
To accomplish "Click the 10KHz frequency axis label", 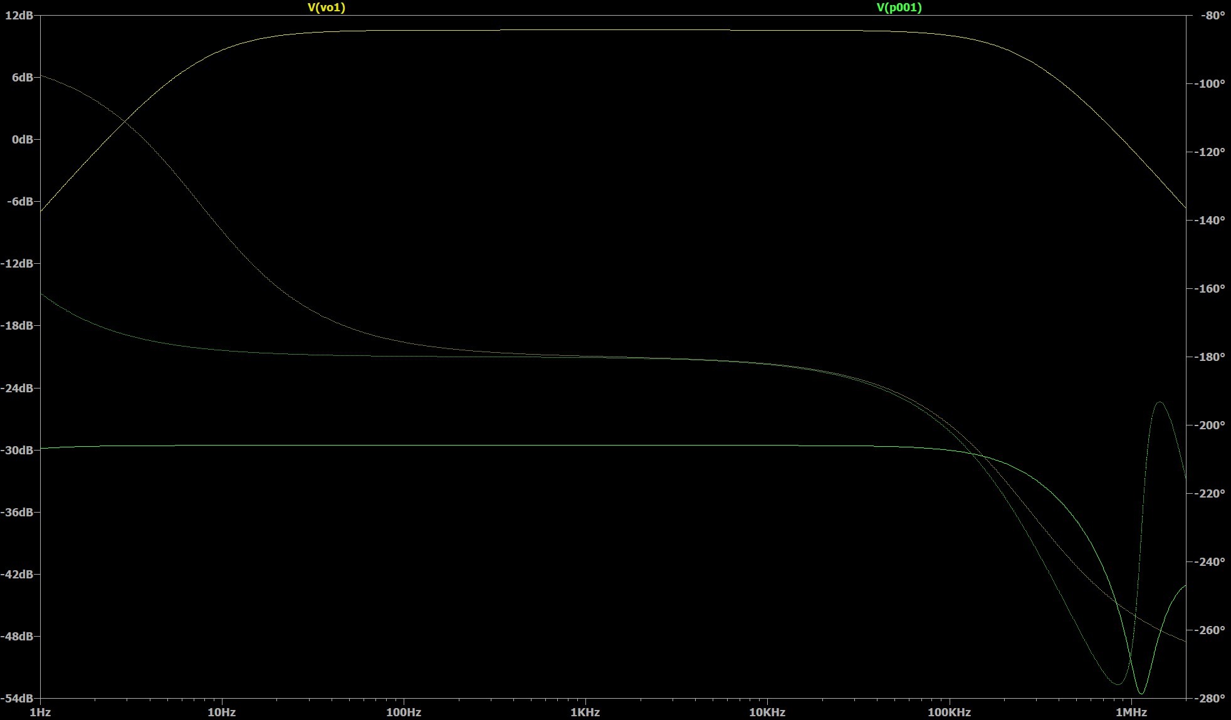I will click(x=767, y=712).
